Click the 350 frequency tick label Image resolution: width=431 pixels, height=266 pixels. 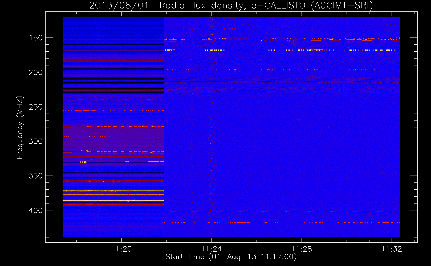point(36,176)
